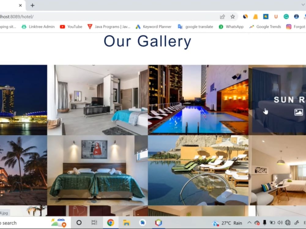Click the Keyword Planner bookmark icon

click(x=138, y=27)
